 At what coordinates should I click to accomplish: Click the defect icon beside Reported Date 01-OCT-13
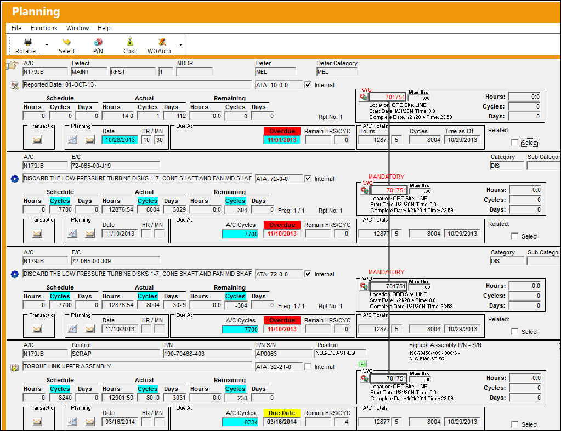click(x=15, y=85)
